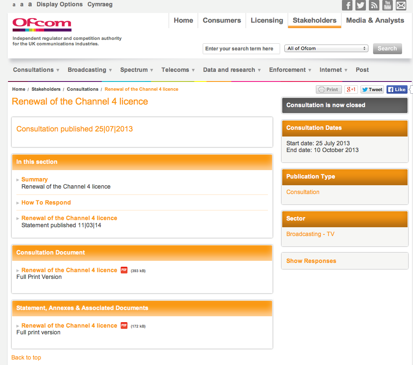Click the Facebook Like button
The height and width of the screenshot is (365, 413).
pyautogui.click(x=397, y=89)
